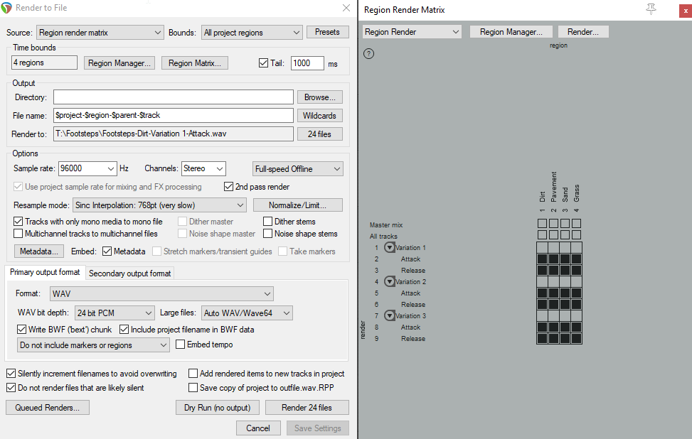Enable the Embed tempo checkbox
692x439 pixels.
coord(181,345)
